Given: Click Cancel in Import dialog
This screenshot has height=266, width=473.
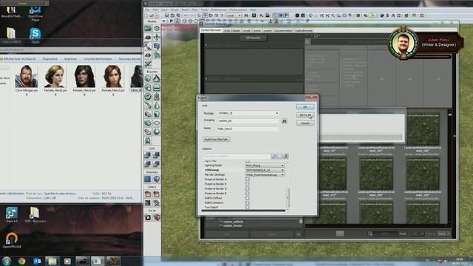Looking at the screenshot, I should tap(305, 123).
